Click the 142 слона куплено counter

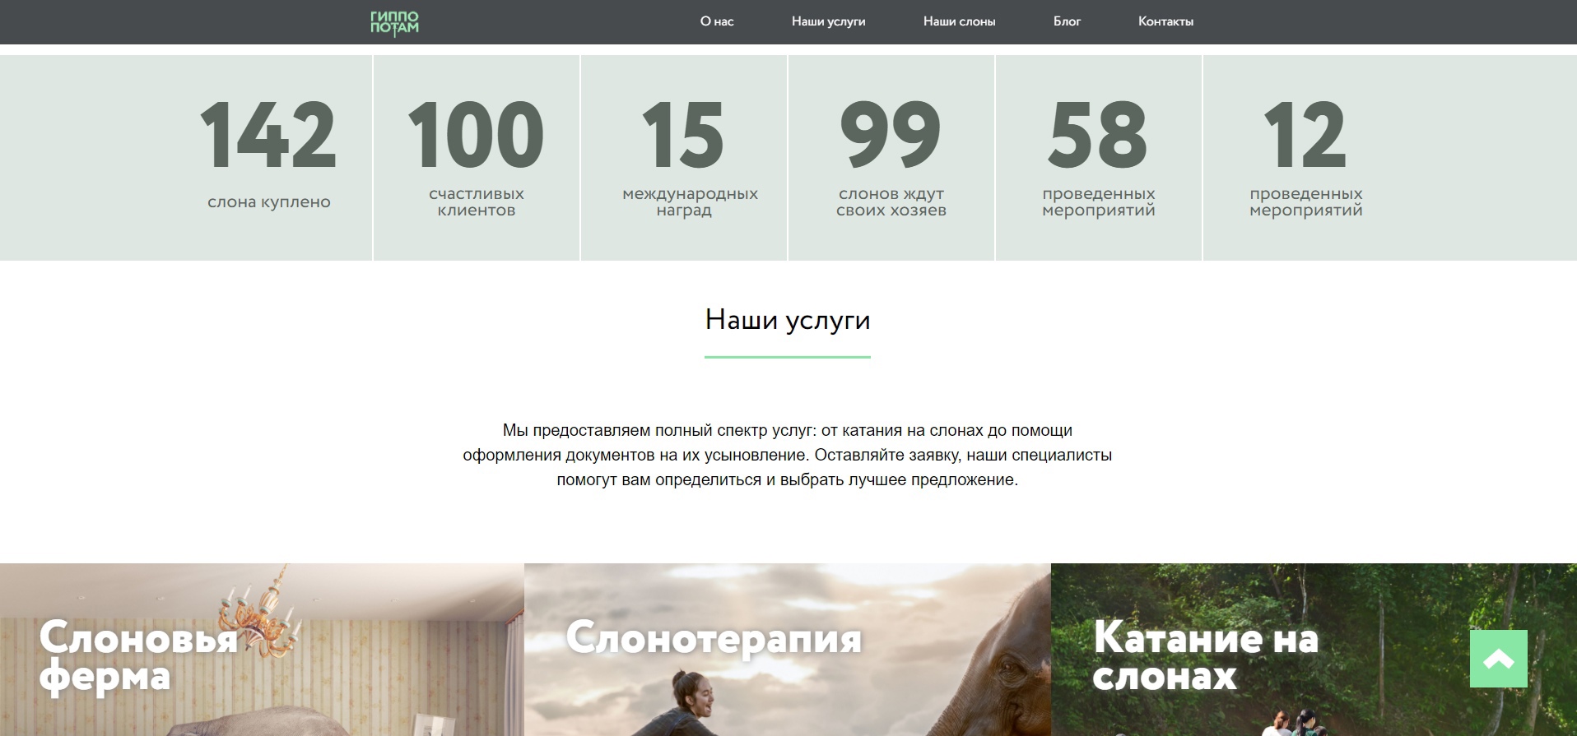268,158
